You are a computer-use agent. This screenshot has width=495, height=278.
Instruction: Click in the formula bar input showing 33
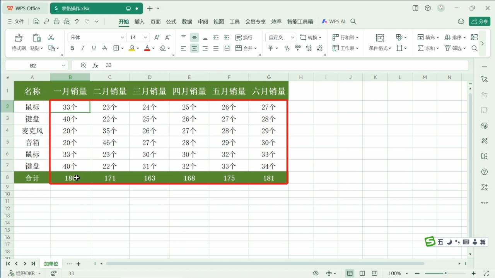click(x=285, y=66)
